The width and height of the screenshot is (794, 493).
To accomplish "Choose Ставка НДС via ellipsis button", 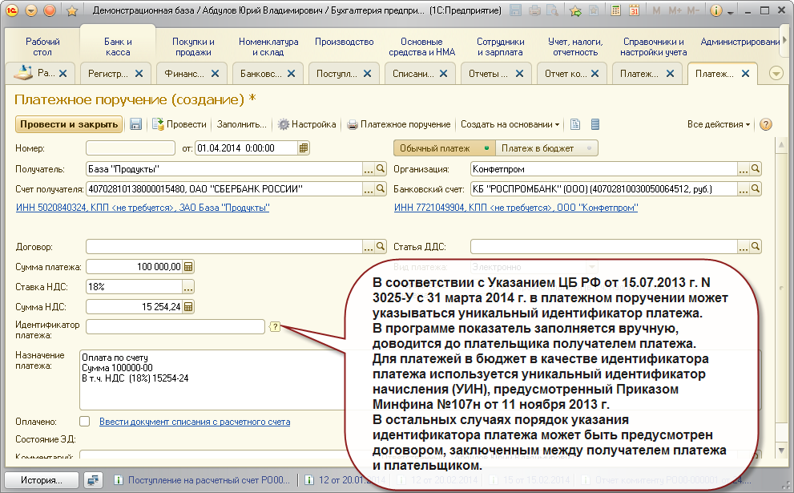I will pos(188,287).
